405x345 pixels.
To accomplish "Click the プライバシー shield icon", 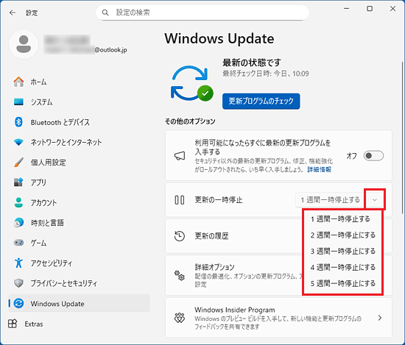I will (x=18, y=283).
